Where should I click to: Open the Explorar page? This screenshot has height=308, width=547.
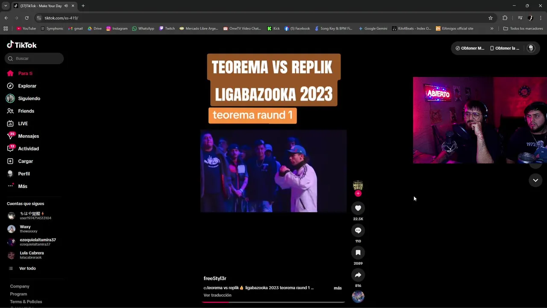22,86
